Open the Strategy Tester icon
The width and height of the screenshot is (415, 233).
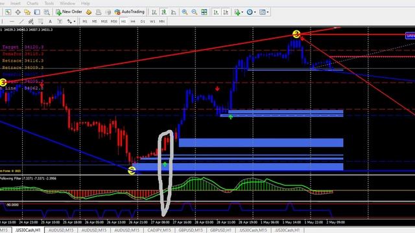point(47,12)
